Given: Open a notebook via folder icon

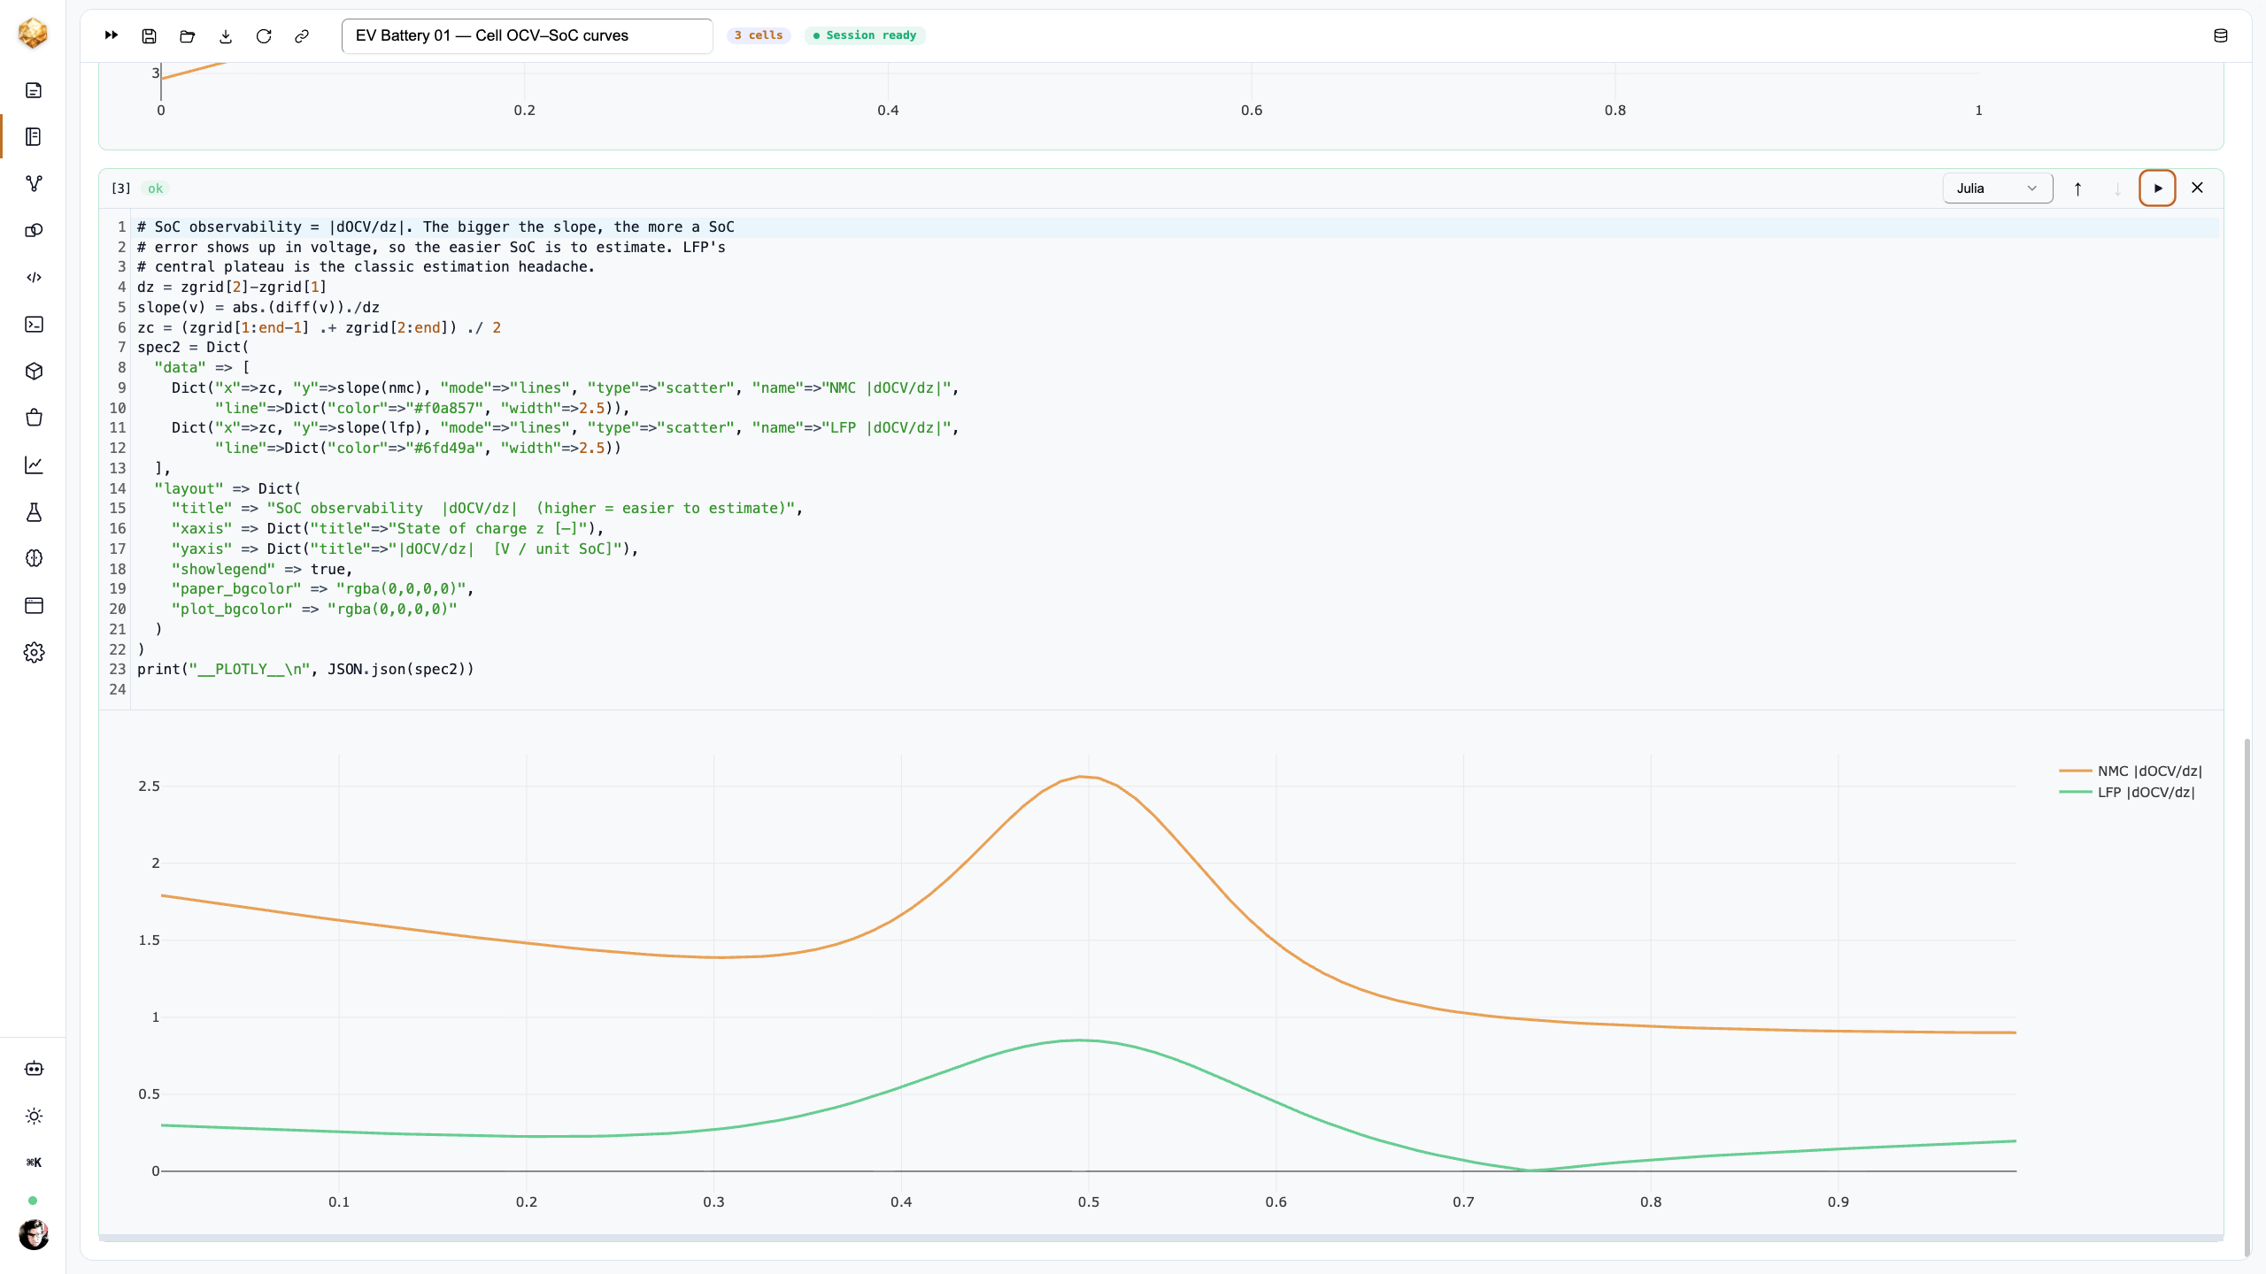Looking at the screenshot, I should coord(188,35).
